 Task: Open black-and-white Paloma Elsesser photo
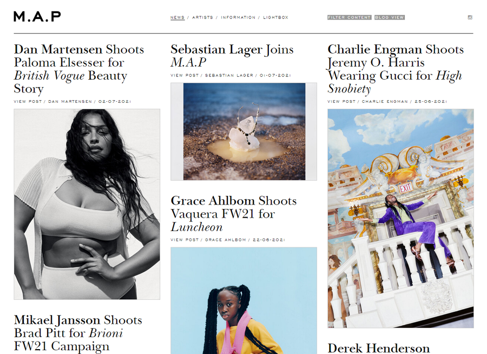tap(87, 204)
